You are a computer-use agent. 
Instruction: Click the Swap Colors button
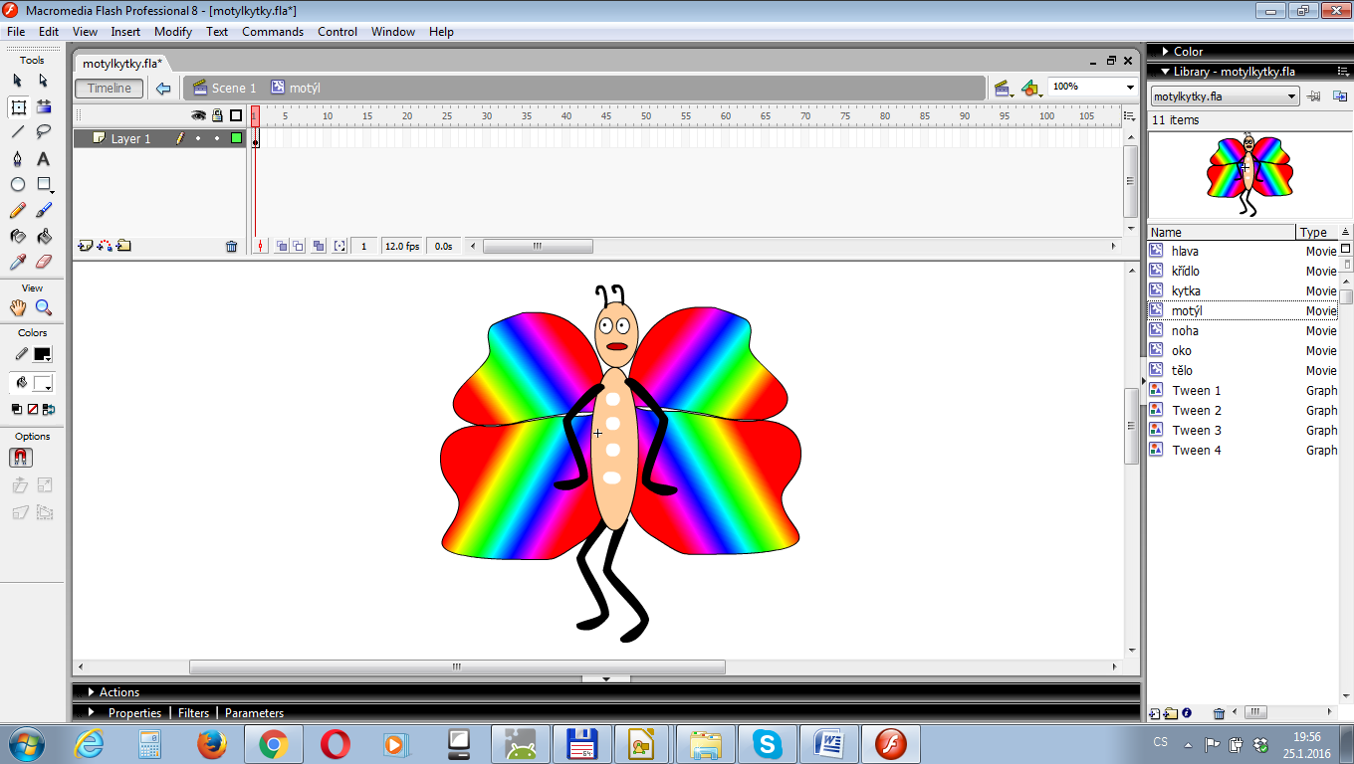coord(49,409)
